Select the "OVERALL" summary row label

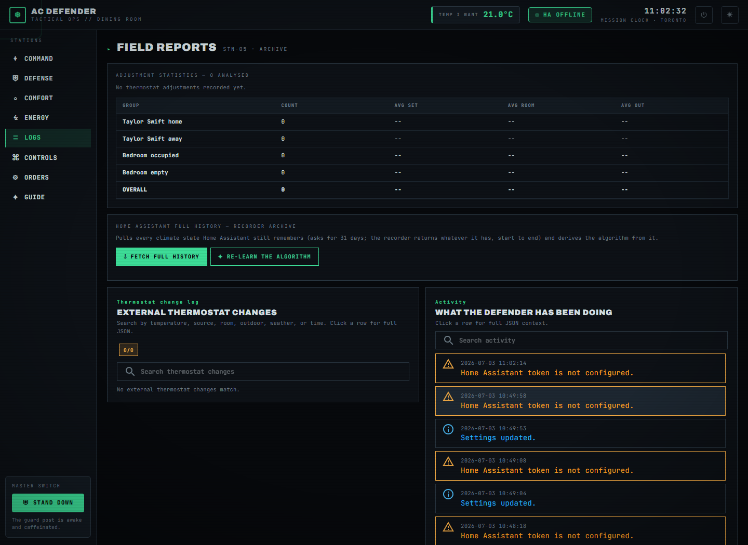tap(135, 190)
